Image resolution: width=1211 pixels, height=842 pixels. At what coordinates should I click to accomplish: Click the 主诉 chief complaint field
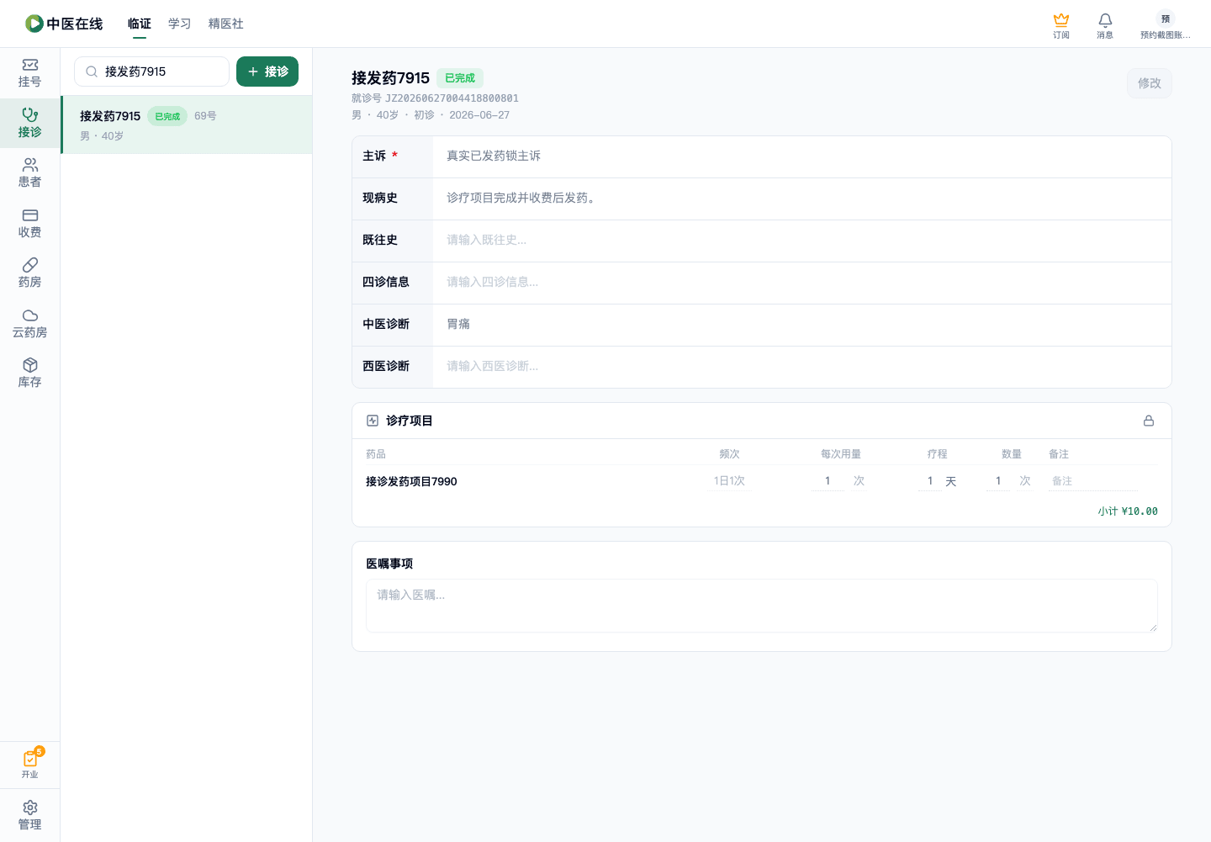(801, 156)
